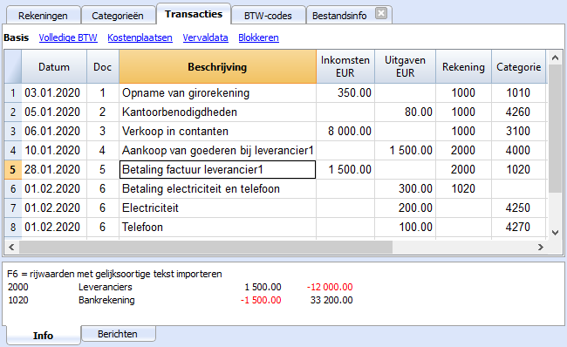567x347 pixels.
Task: Click the Blokkeren view link
Action: [258, 37]
